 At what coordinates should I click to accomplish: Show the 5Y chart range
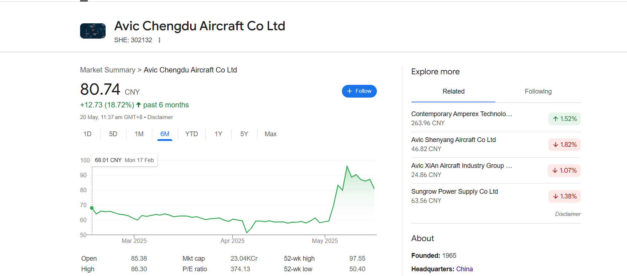point(244,134)
